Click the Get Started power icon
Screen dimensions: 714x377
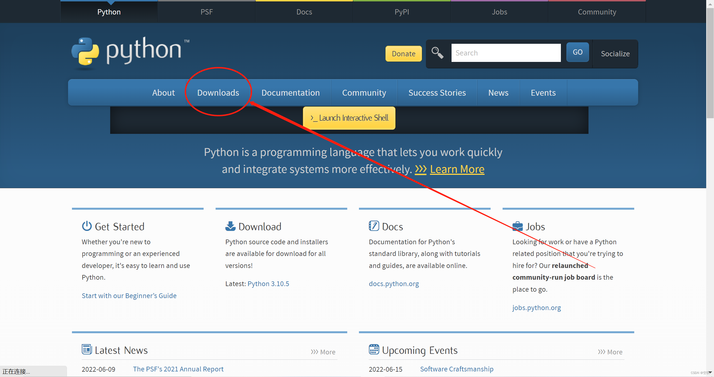click(86, 226)
